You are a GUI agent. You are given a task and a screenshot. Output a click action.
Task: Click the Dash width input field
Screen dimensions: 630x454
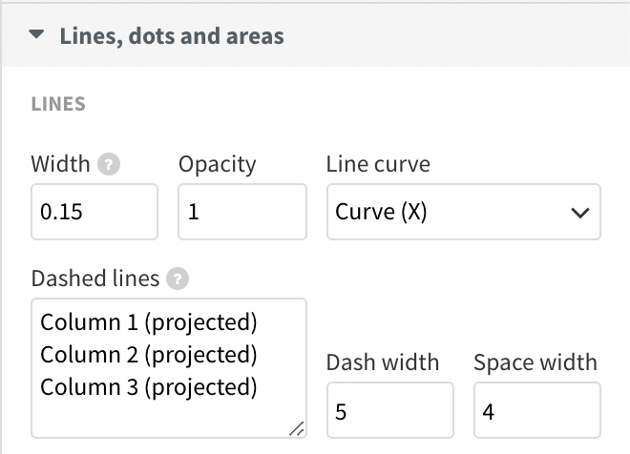389,411
